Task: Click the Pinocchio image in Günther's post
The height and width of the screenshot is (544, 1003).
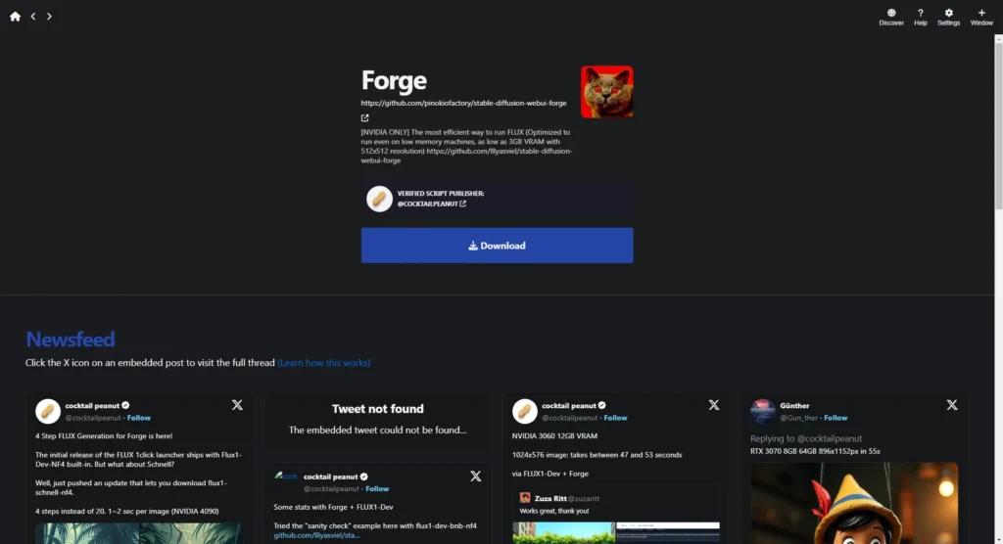Action: click(x=854, y=503)
